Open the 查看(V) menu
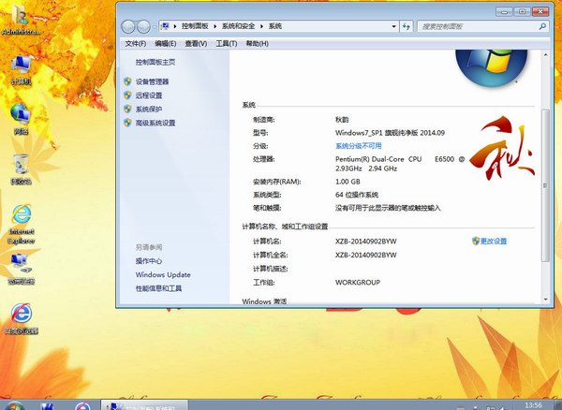The image size is (562, 410). [196, 43]
